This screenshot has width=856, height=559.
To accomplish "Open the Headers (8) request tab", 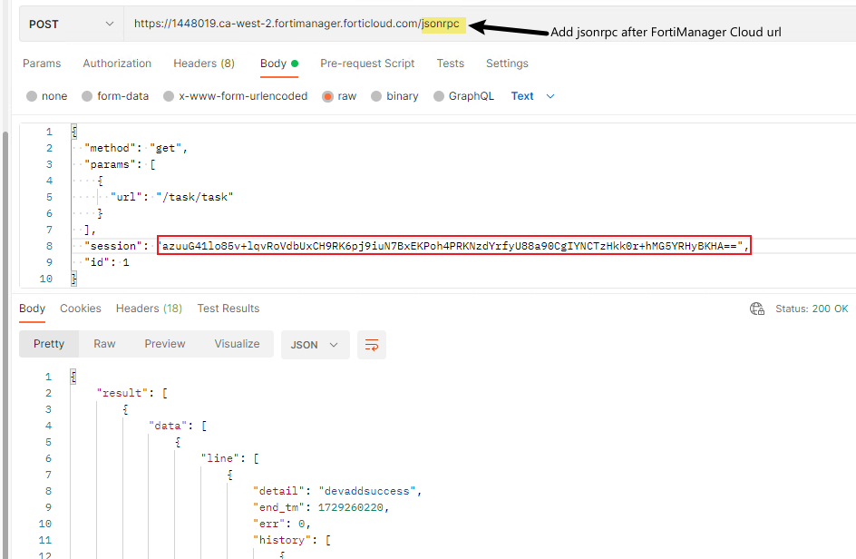I will pos(204,64).
